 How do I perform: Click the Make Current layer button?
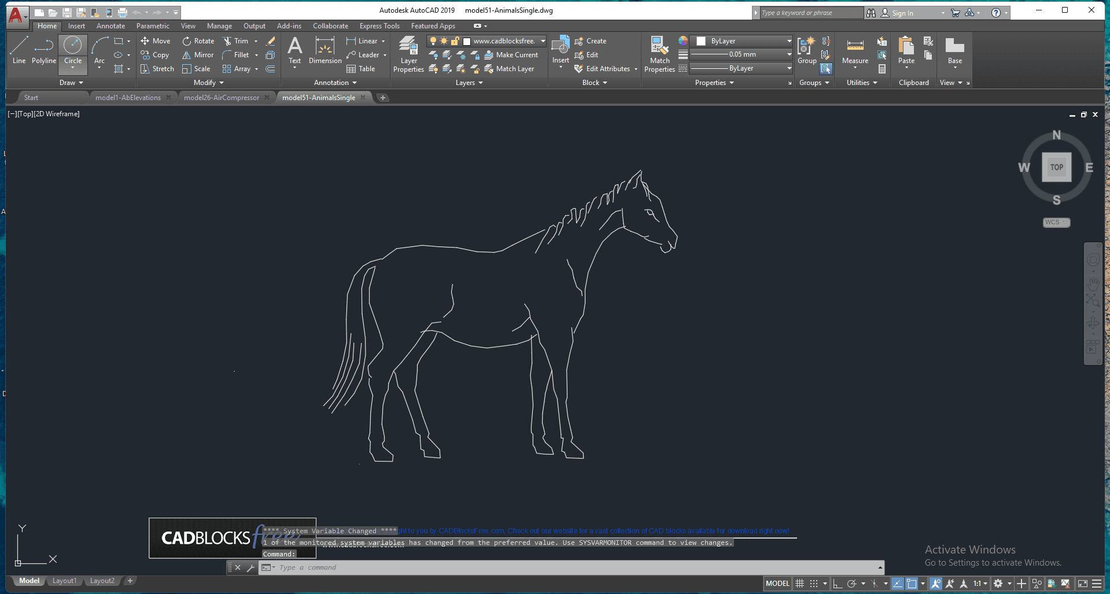(x=511, y=55)
